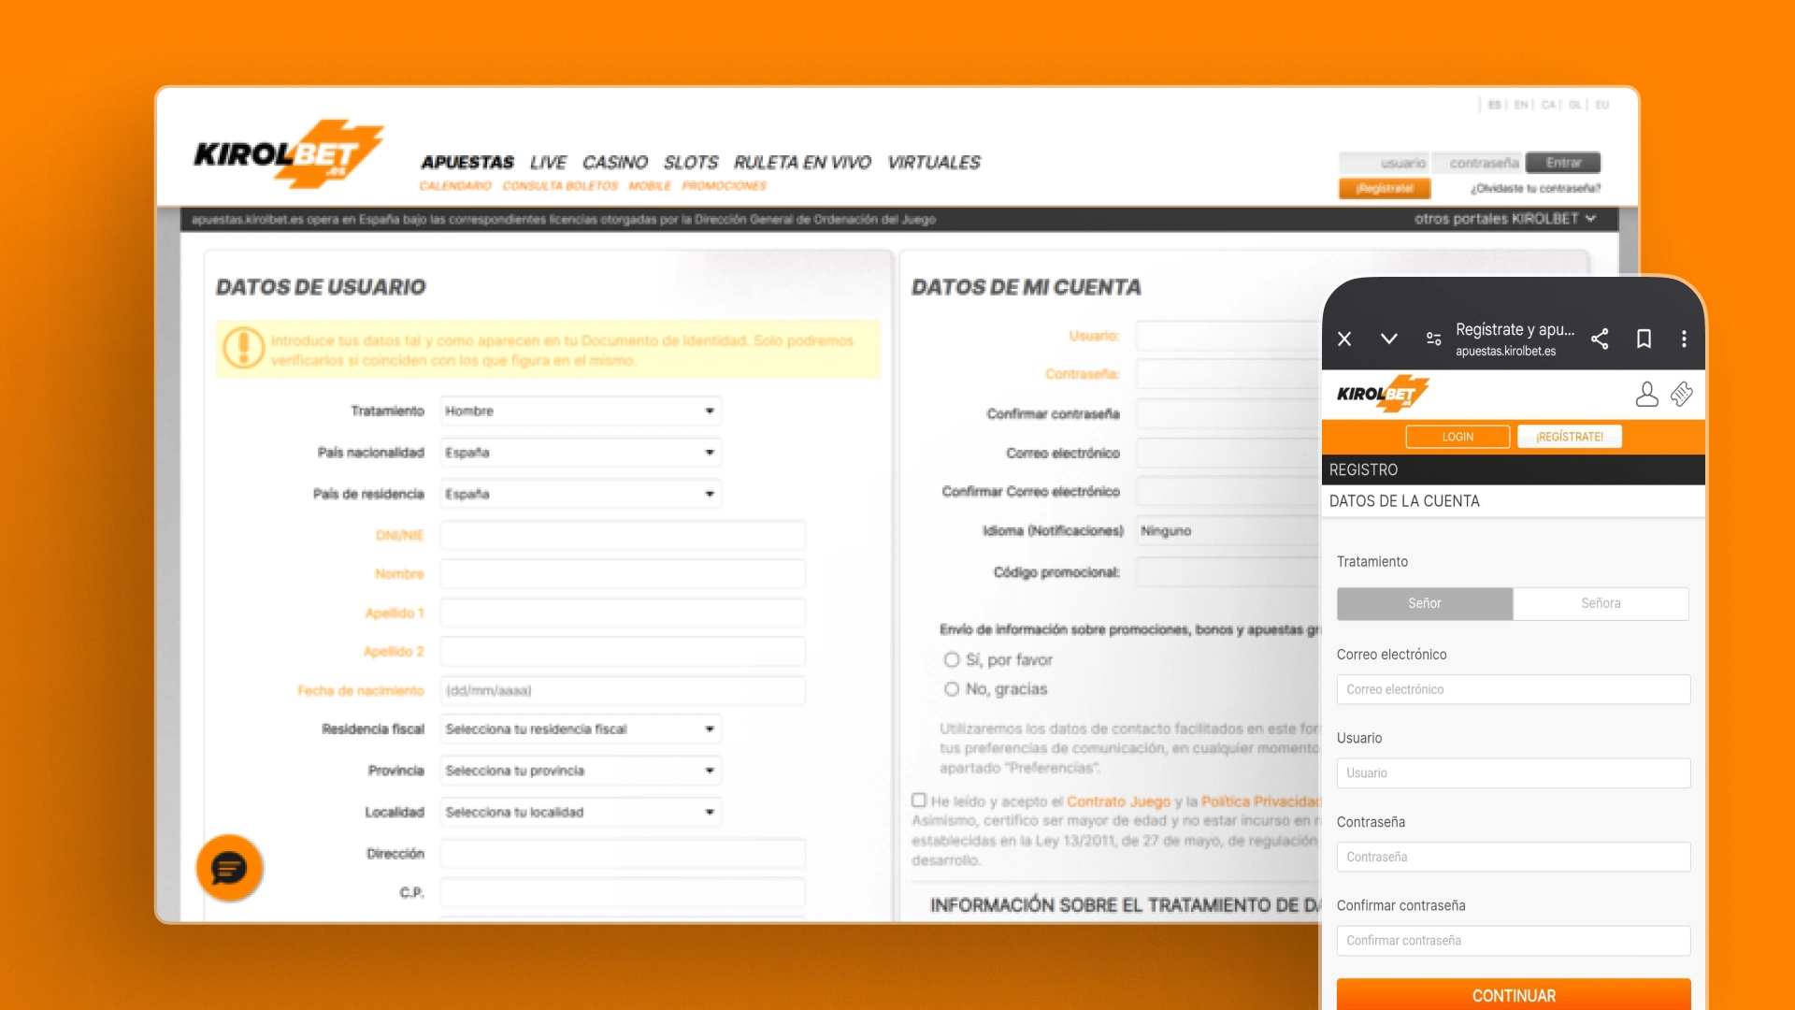The width and height of the screenshot is (1795, 1010).
Task: Select Señor treatment option
Action: coord(1425,603)
